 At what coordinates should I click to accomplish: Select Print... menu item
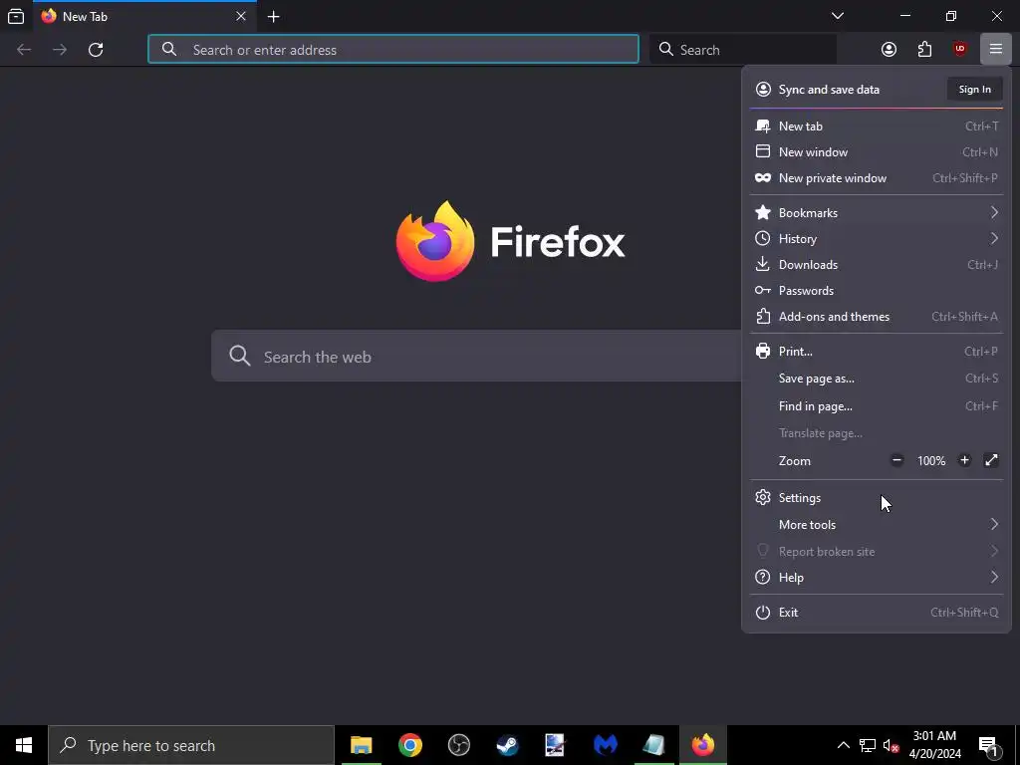(877, 352)
